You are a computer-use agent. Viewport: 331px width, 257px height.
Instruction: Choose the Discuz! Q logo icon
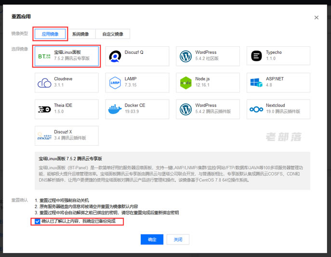tap(115, 56)
